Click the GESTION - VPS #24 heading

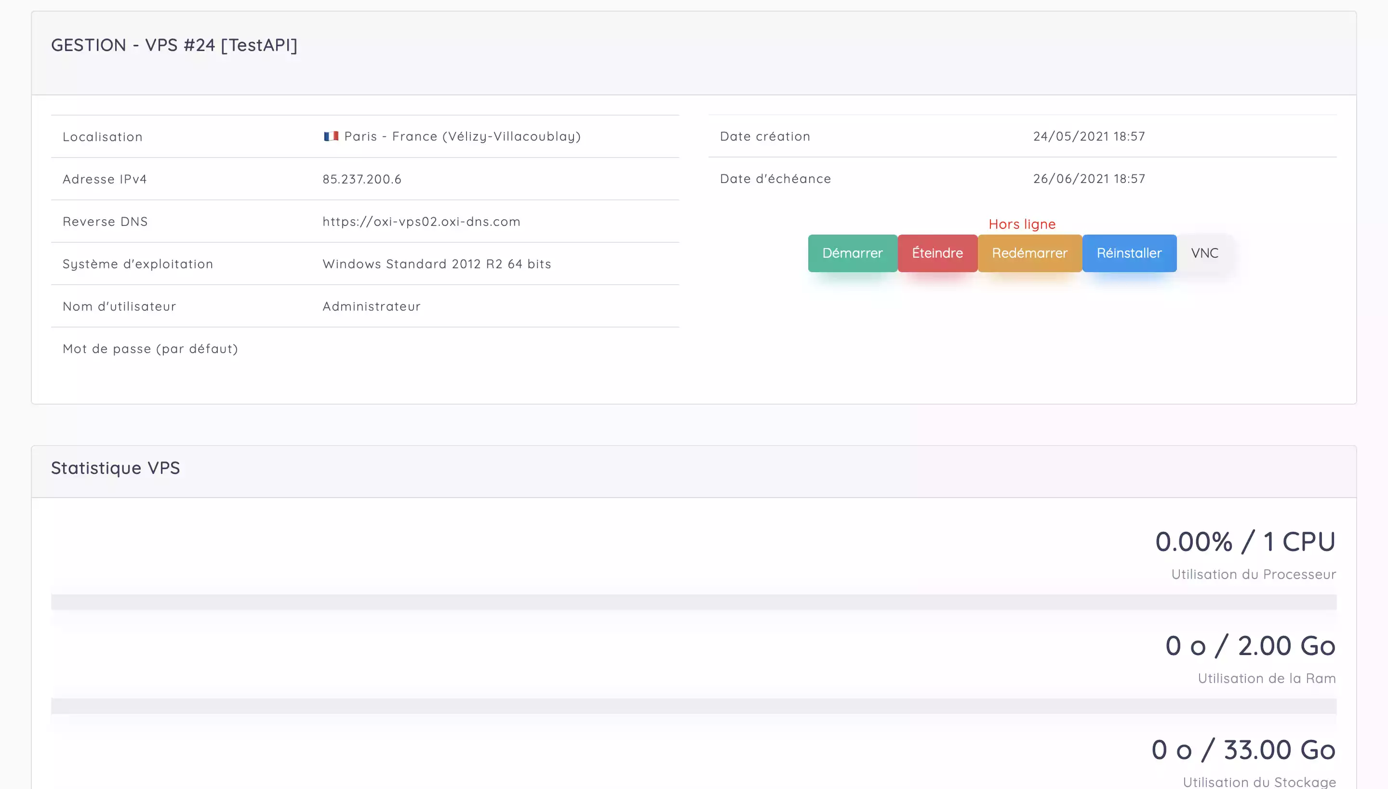[x=174, y=45]
